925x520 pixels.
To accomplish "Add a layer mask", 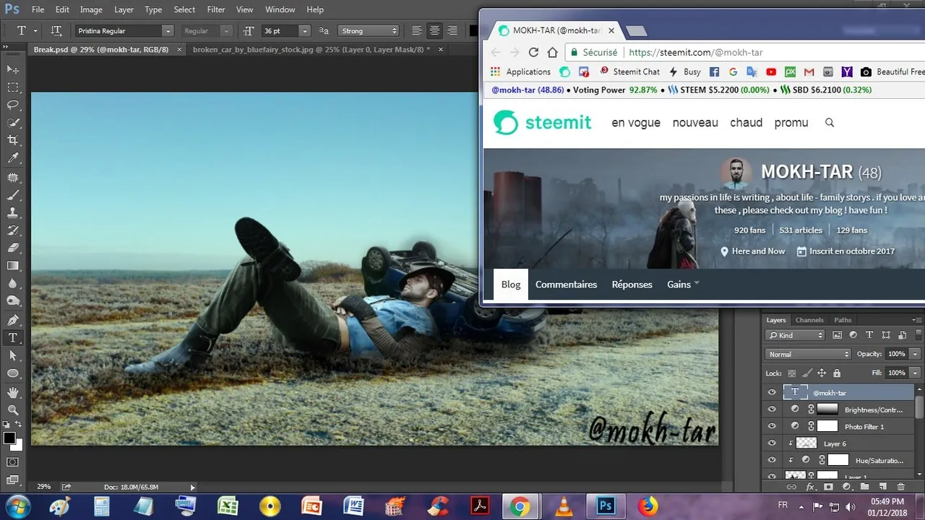I will (x=828, y=487).
